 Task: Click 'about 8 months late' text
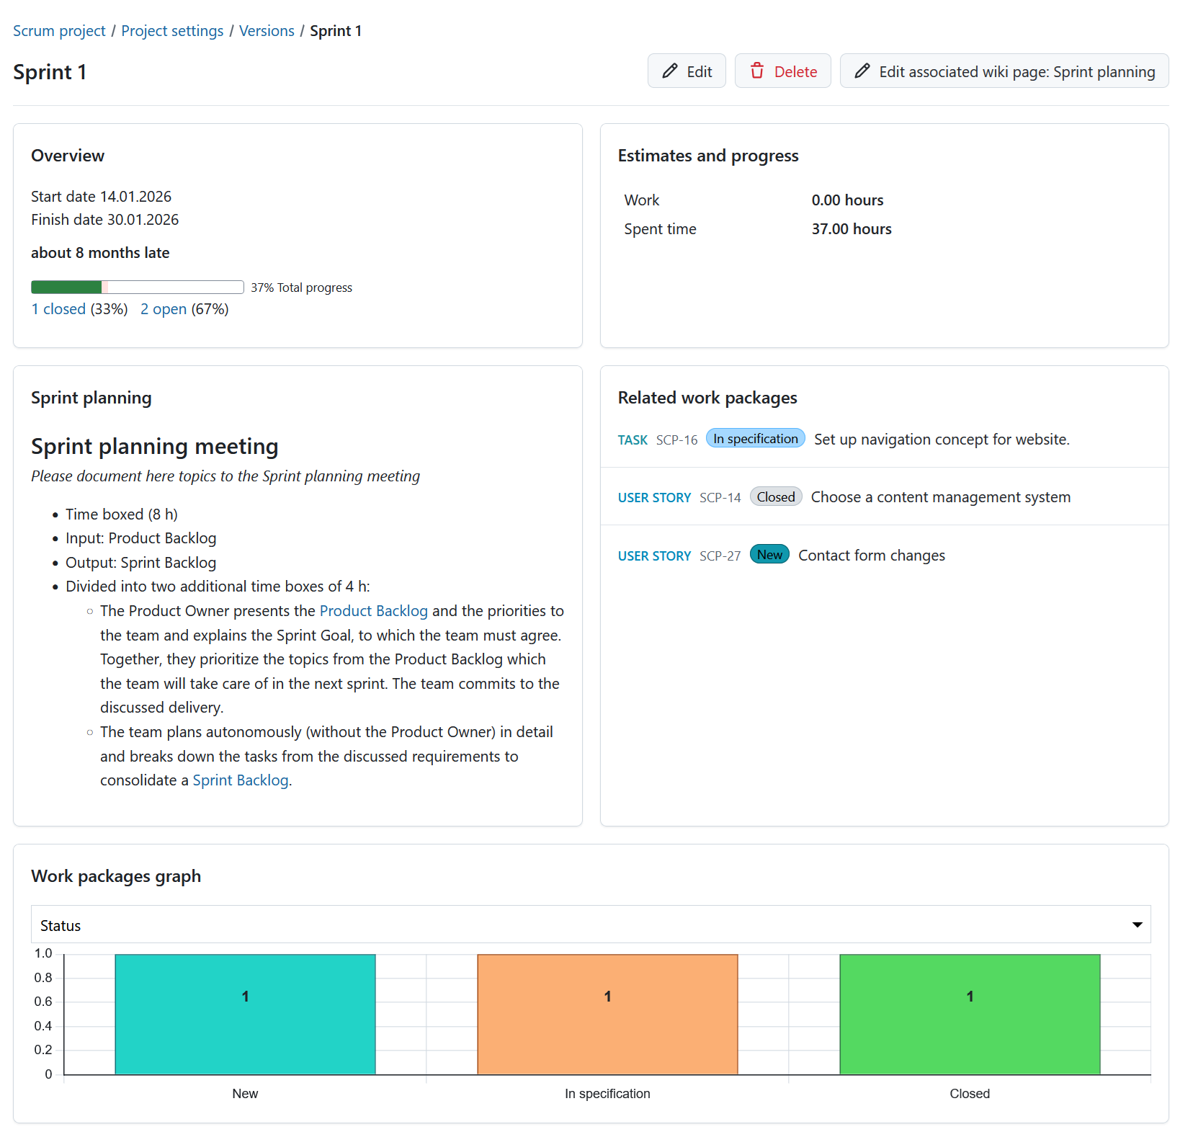tap(100, 253)
